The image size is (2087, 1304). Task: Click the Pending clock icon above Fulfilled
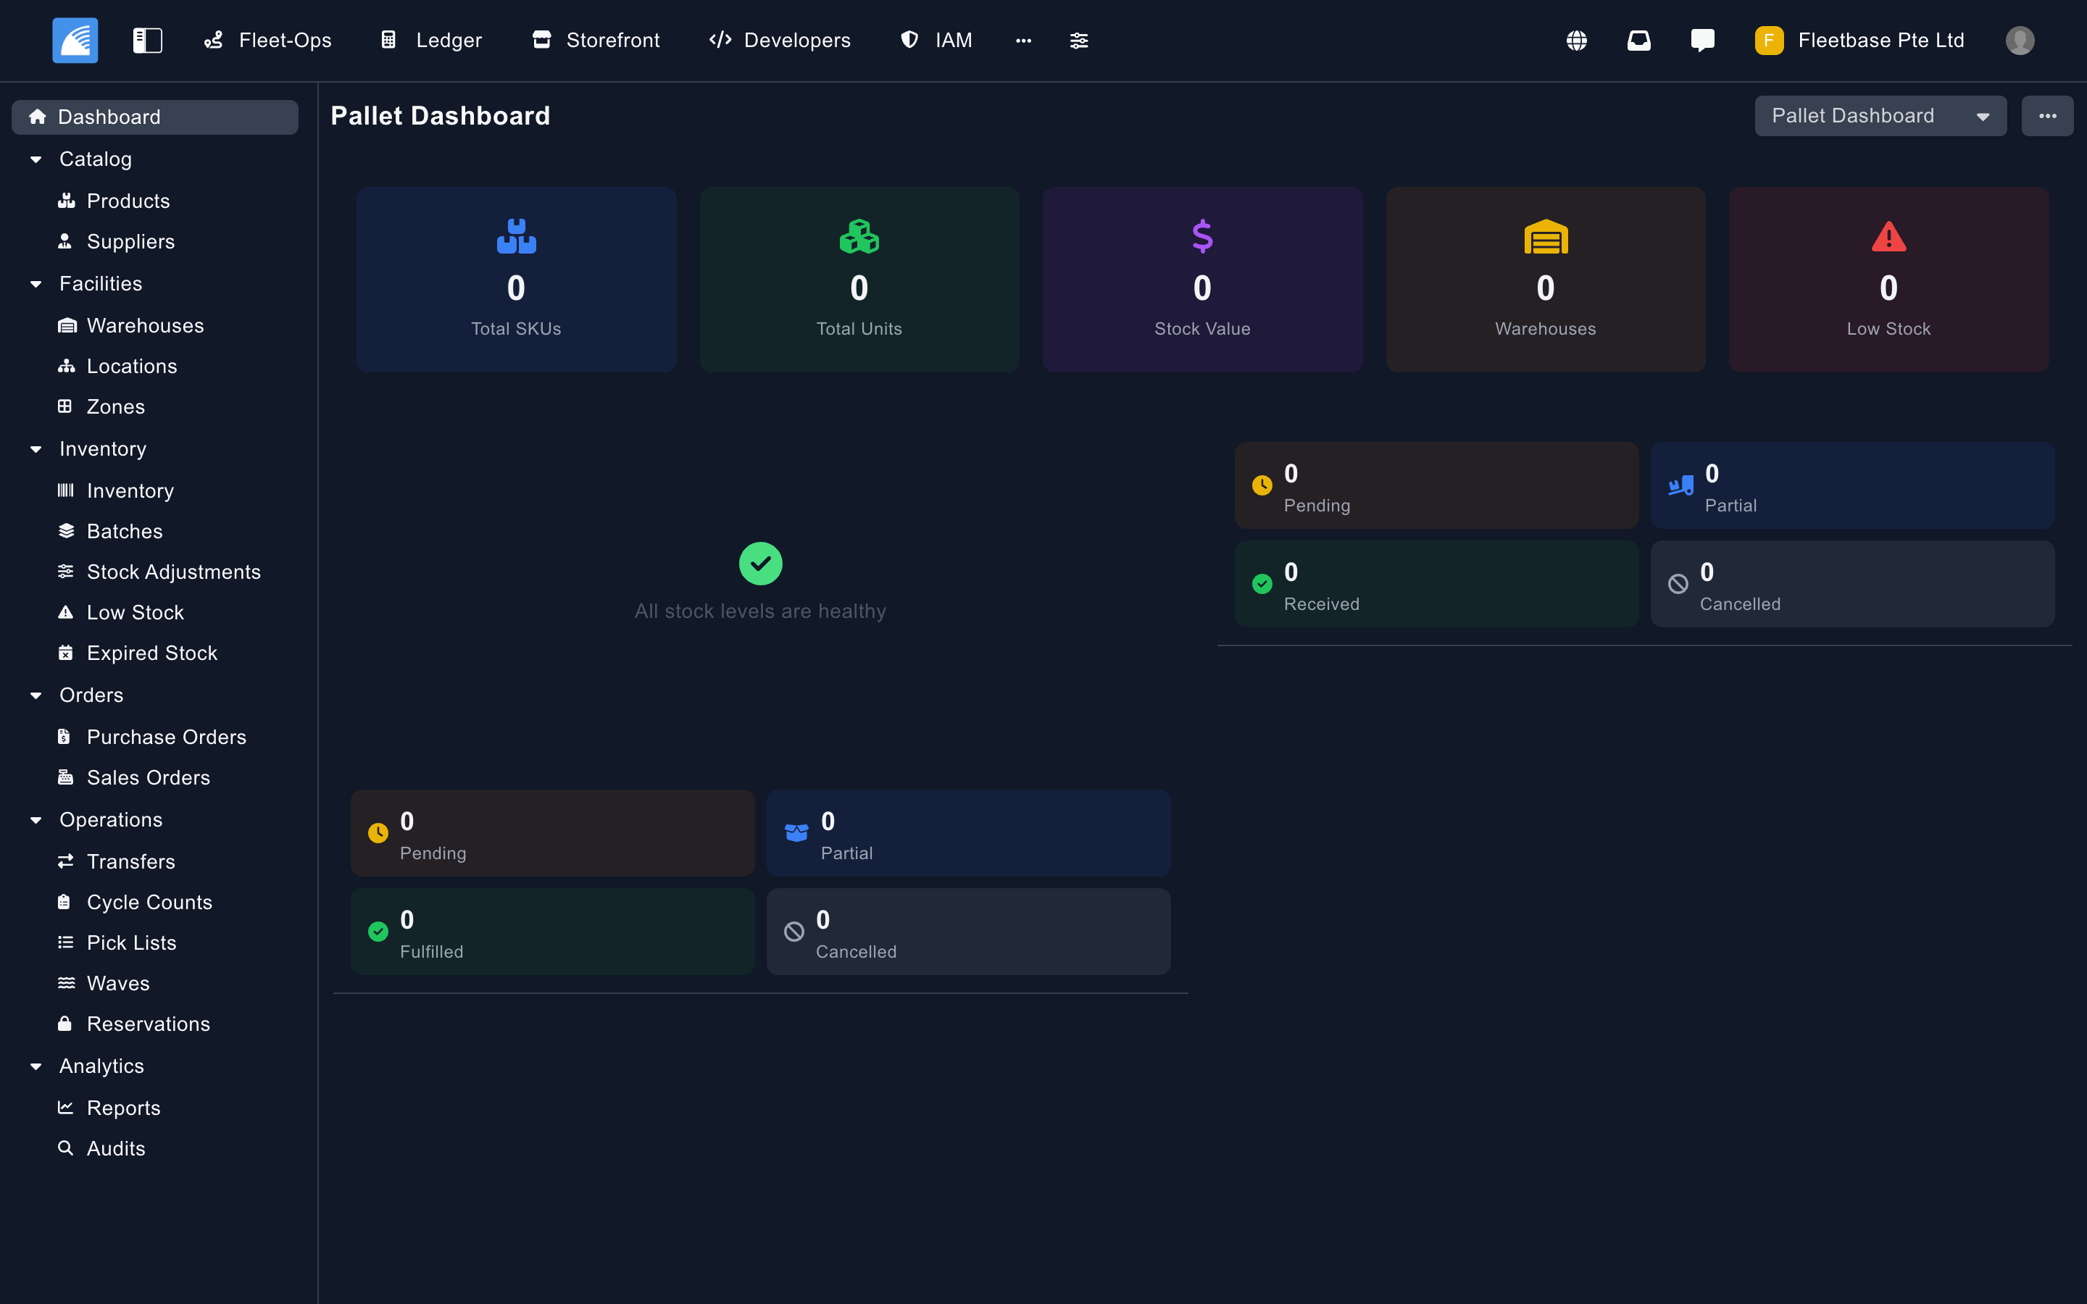point(378,833)
